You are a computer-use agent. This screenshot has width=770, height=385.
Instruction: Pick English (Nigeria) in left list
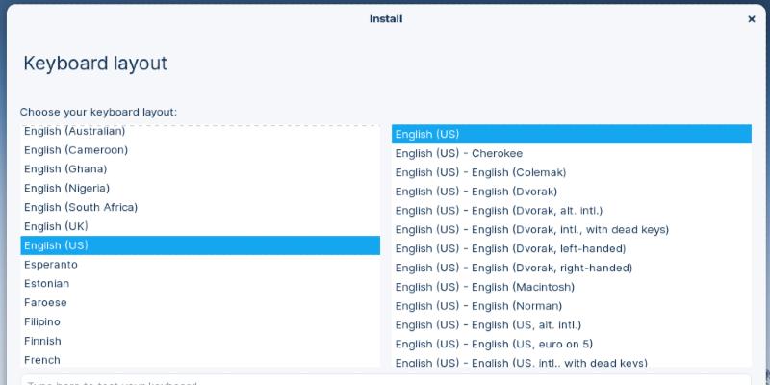[67, 189]
